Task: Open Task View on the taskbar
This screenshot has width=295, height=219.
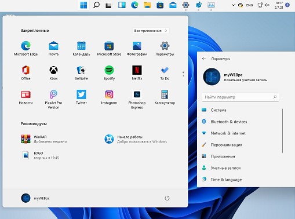Action: [x=109, y=5]
